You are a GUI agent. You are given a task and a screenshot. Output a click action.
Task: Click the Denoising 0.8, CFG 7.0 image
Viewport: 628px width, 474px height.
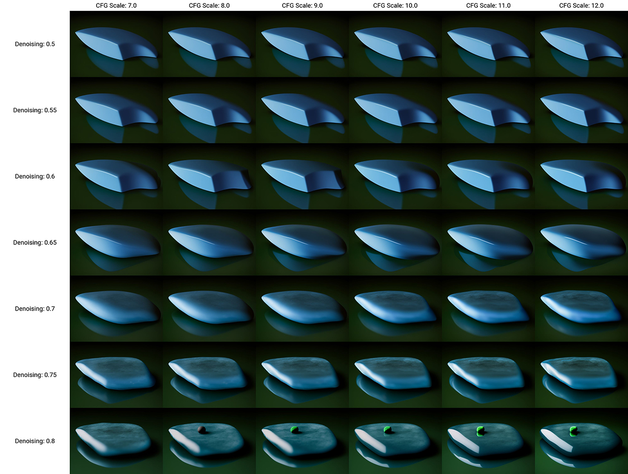[116, 441]
